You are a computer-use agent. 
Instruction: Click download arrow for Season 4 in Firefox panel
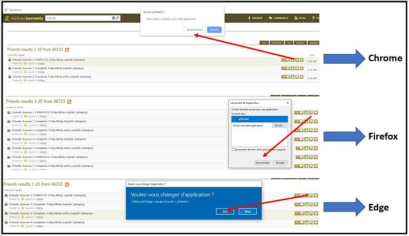[x=316, y=139]
